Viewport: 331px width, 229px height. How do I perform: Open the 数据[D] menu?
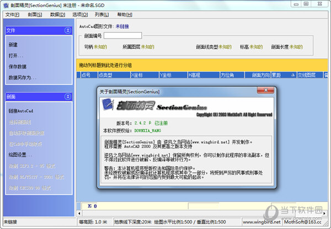pos(57,14)
